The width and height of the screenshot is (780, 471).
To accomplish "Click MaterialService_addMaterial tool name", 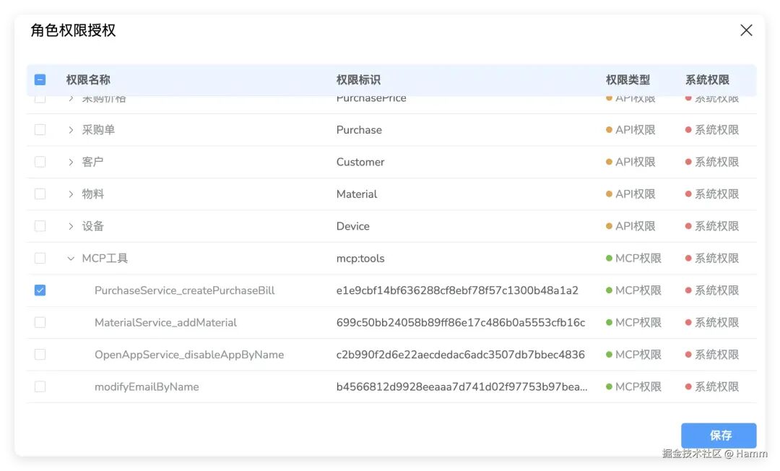I will 165,323.
